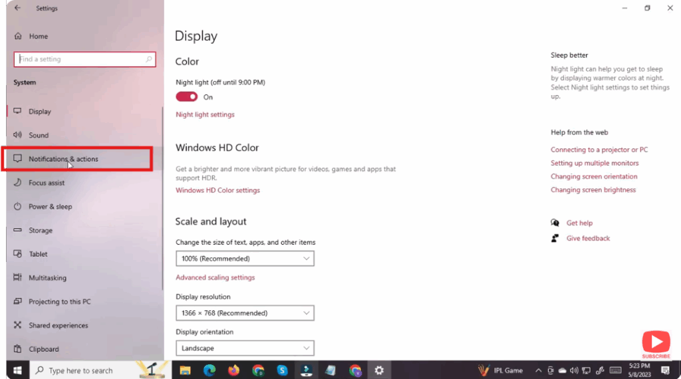Viewport: 681px width, 379px height.
Task: Click the Home icon in Settings sidebar
Action: click(x=17, y=37)
